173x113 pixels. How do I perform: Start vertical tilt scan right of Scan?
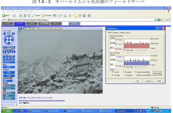[x=13, y=33]
